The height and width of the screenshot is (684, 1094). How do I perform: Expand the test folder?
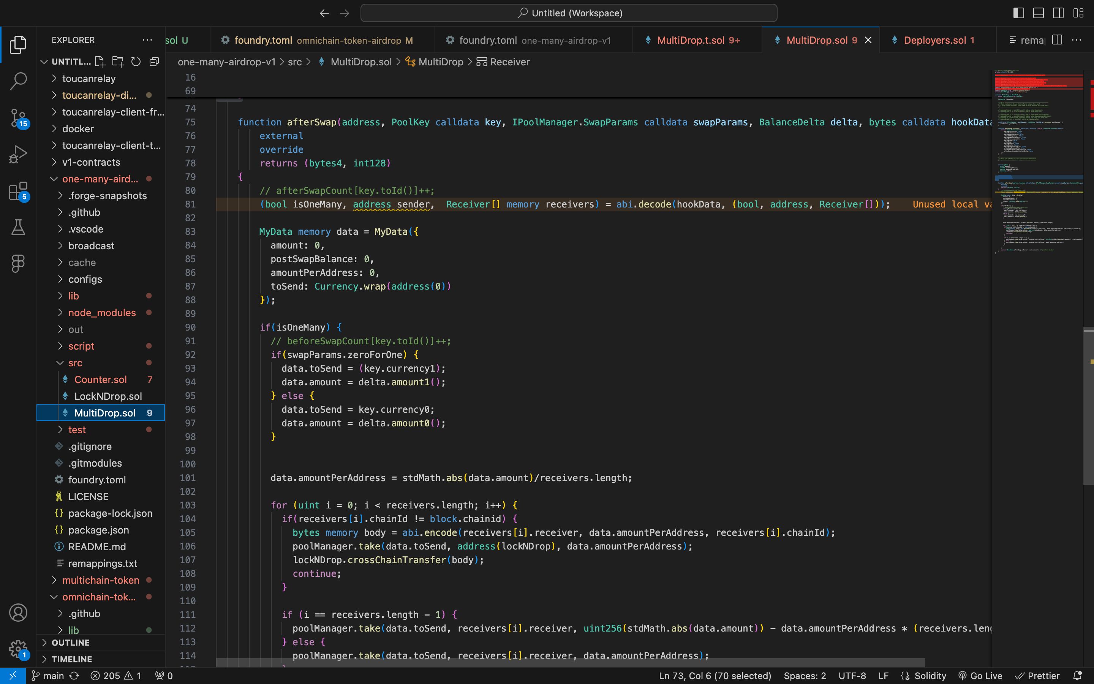click(x=100, y=430)
